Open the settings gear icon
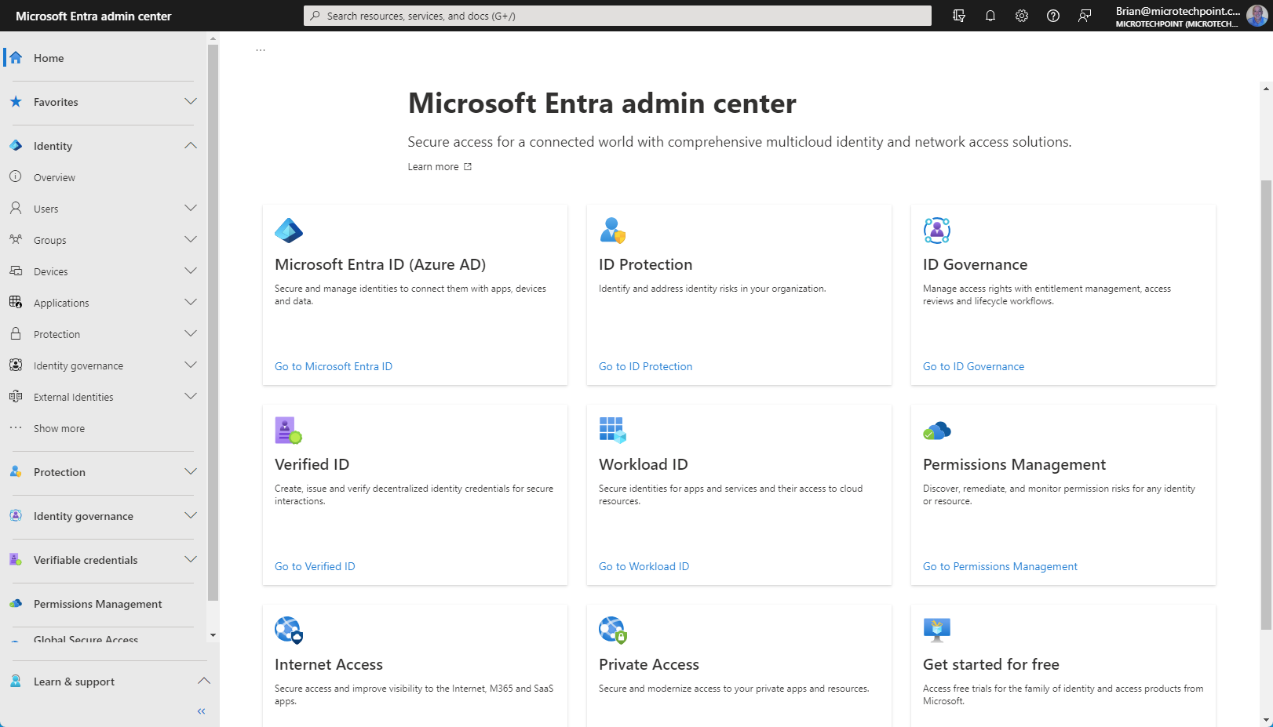The height and width of the screenshot is (727, 1273). coord(1022,16)
